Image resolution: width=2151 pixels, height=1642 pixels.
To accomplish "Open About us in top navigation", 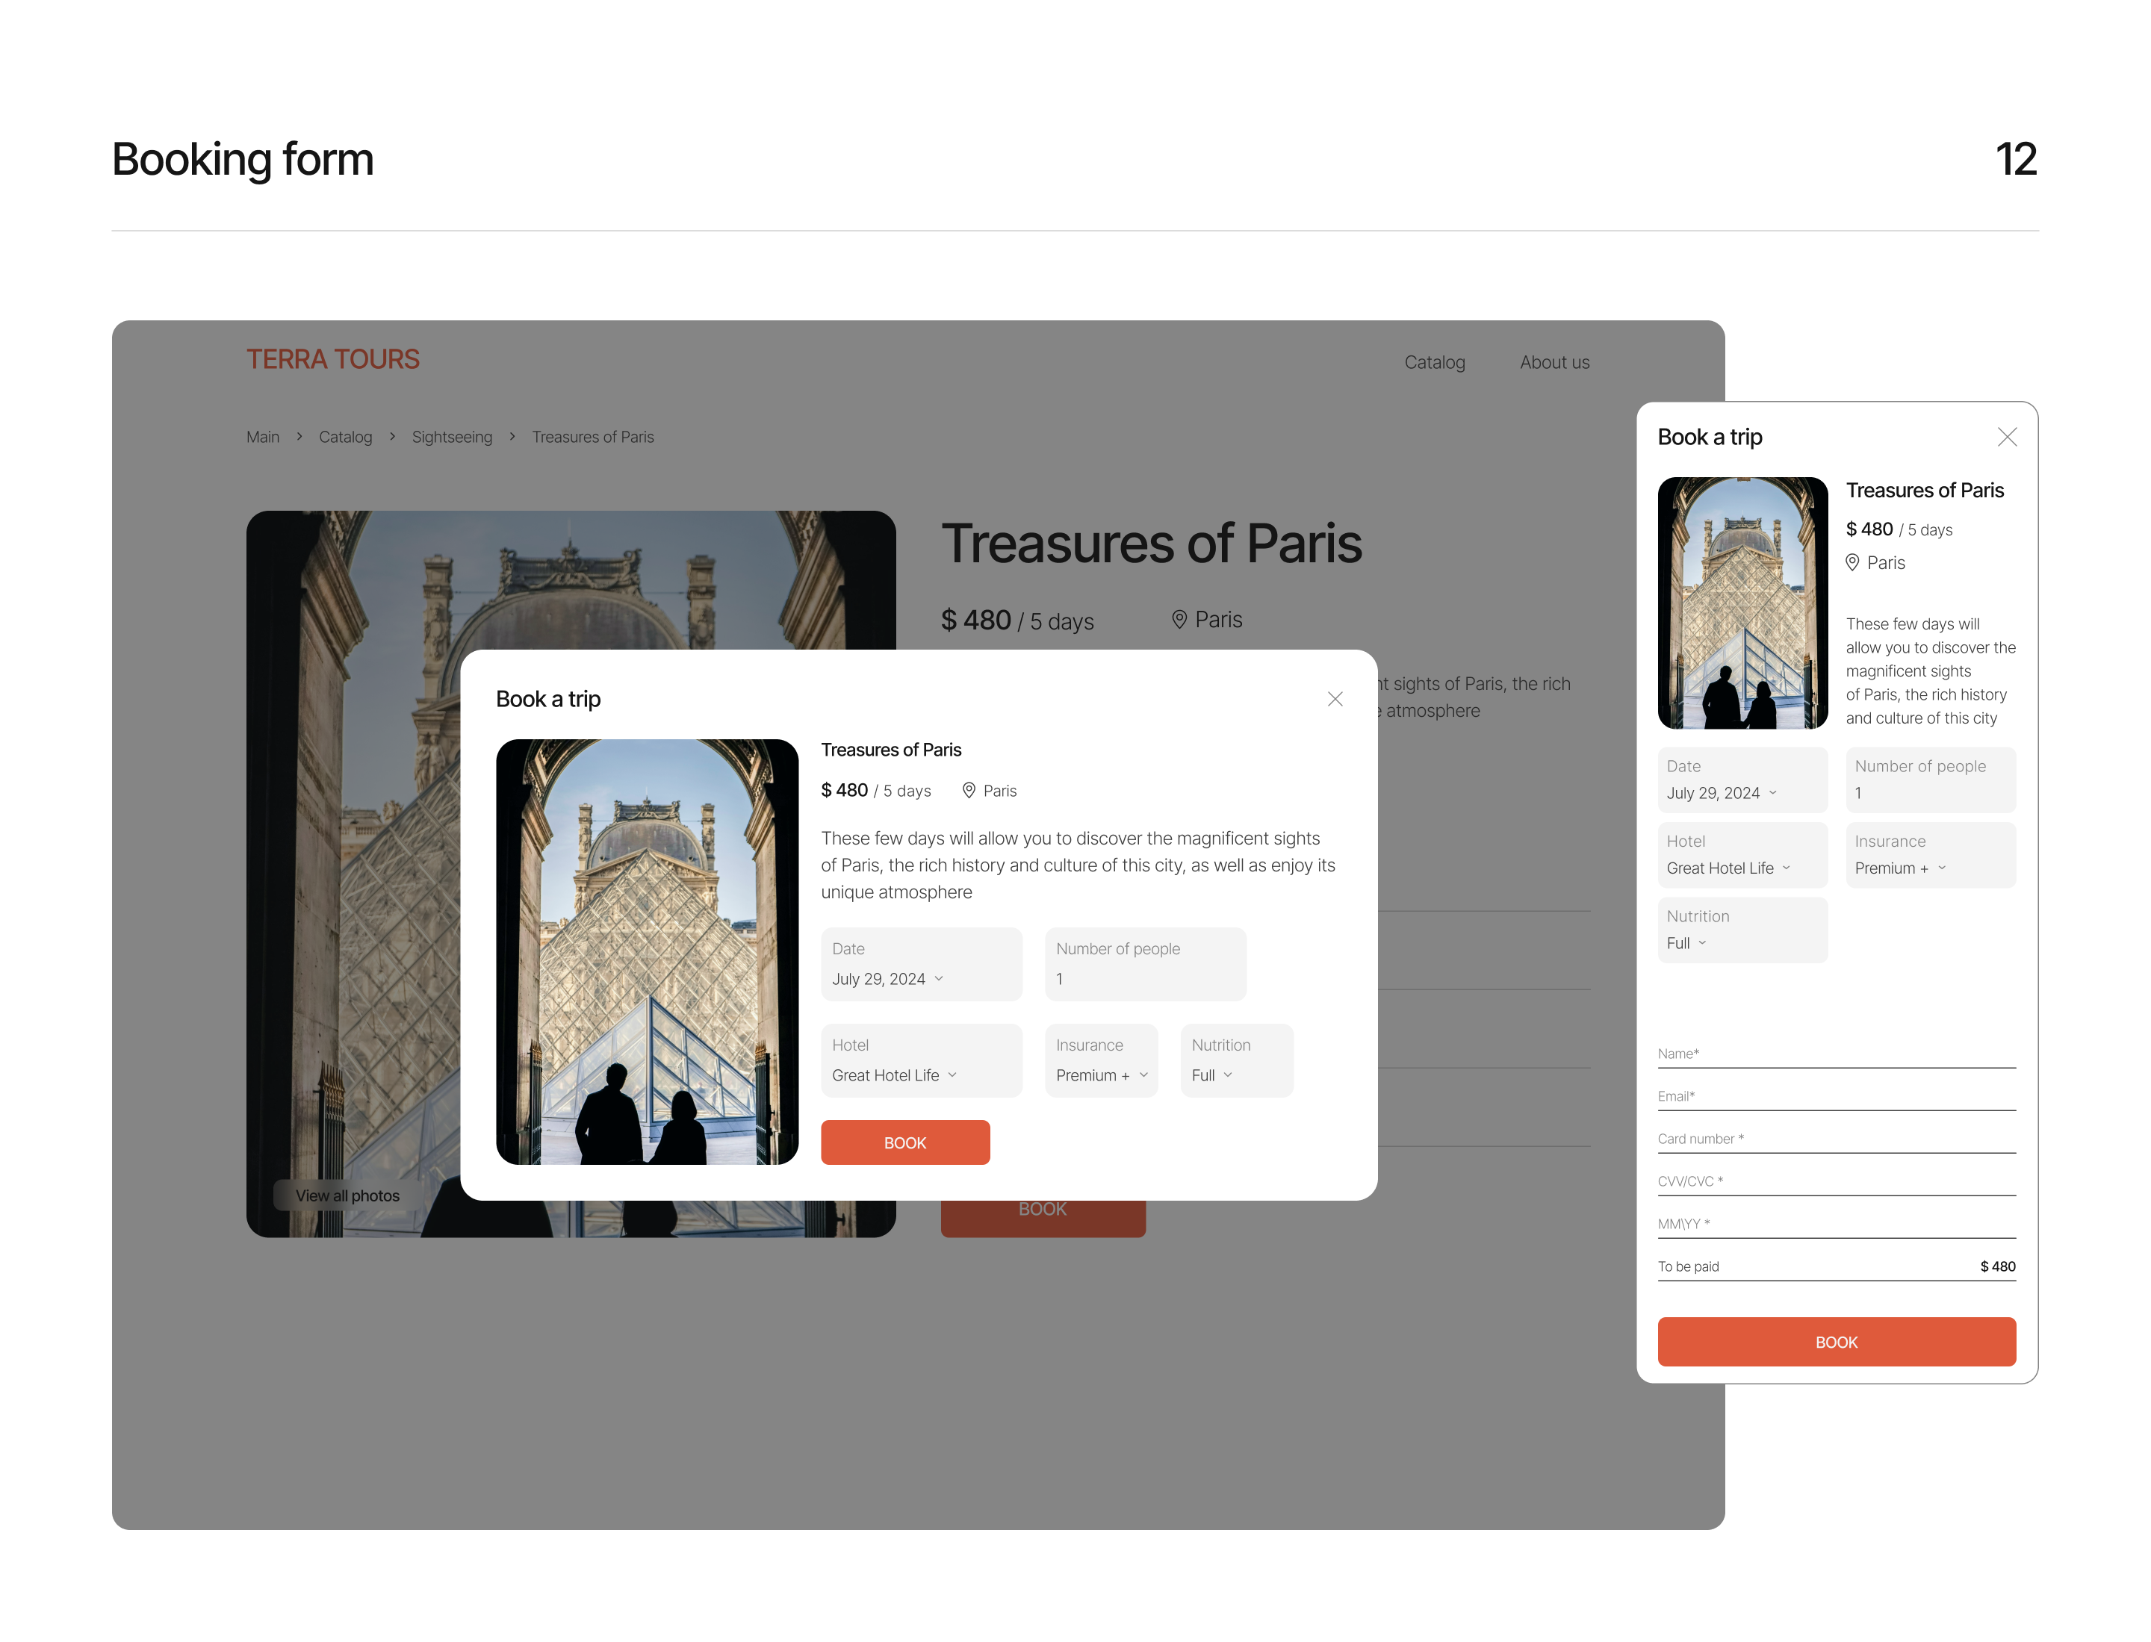I will (1554, 363).
